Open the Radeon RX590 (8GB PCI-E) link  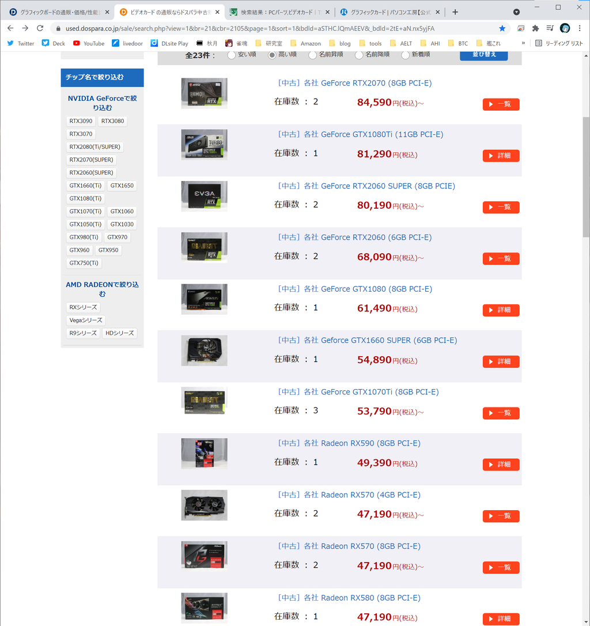click(349, 443)
